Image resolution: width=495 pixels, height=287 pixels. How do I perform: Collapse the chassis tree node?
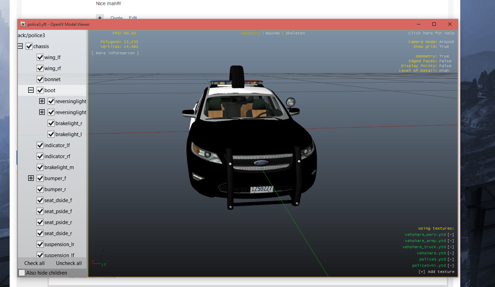tap(20, 46)
